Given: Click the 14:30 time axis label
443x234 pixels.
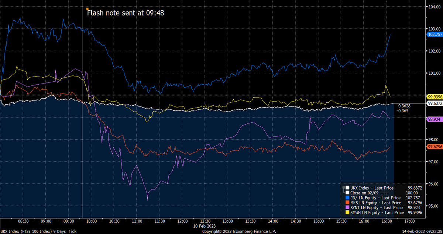Looking at the screenshot, I should click(x=296, y=221).
